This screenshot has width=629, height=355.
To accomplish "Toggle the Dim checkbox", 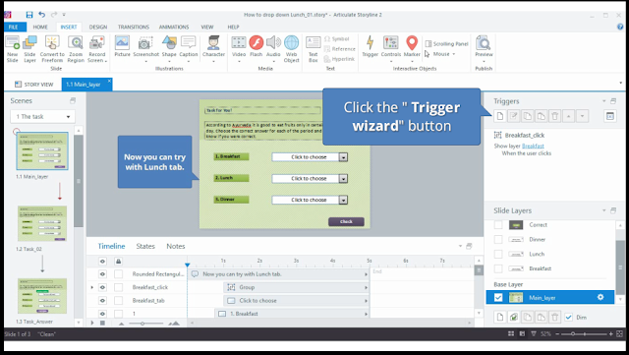I will (568, 318).
